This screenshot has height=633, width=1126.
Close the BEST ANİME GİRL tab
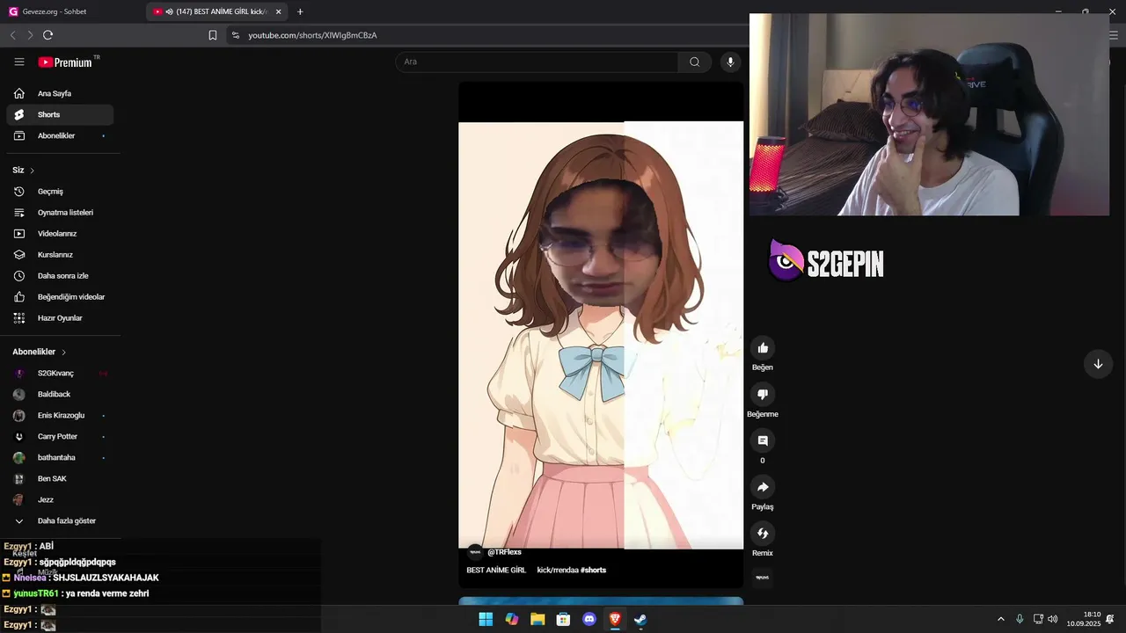tap(279, 11)
